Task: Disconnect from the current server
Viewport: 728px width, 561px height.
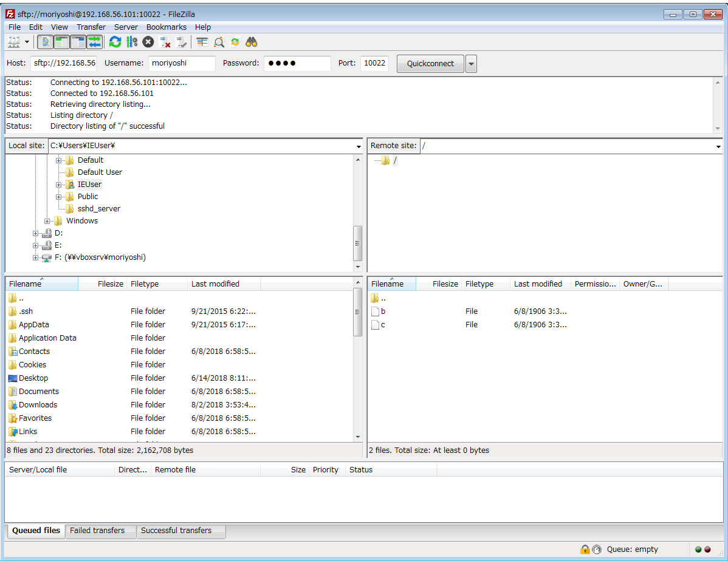Action: click(x=165, y=42)
